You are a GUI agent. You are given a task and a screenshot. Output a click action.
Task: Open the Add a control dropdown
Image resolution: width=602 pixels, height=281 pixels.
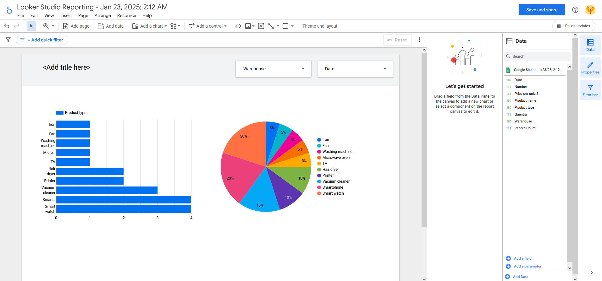tap(207, 26)
